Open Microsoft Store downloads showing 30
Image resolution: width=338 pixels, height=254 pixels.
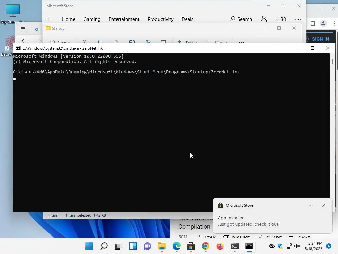(x=281, y=19)
